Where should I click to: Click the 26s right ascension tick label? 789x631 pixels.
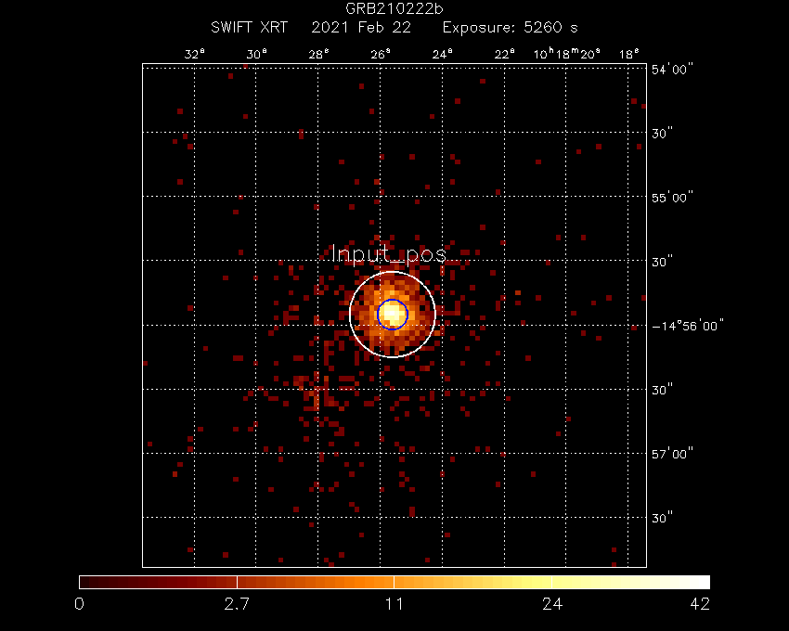point(382,55)
